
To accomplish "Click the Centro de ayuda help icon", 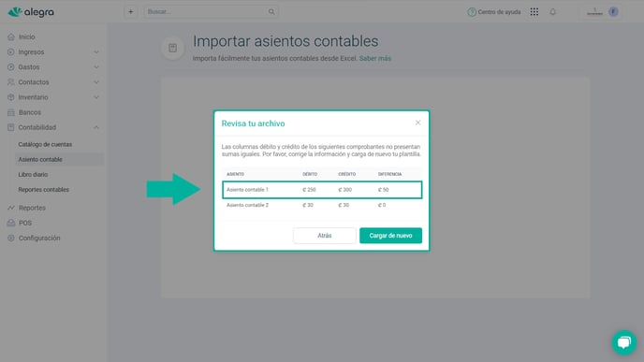I will (x=472, y=12).
